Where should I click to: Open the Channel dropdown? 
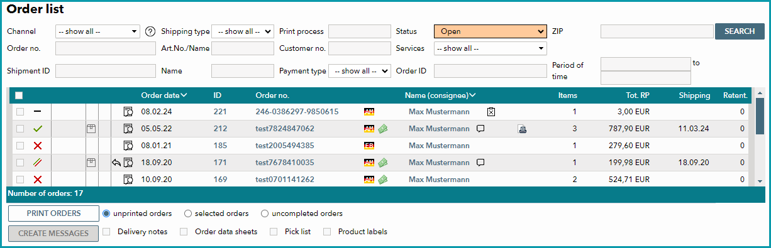click(97, 31)
